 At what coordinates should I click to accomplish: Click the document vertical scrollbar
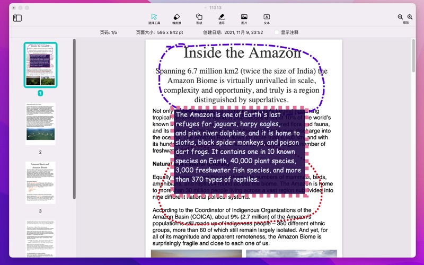413,56
